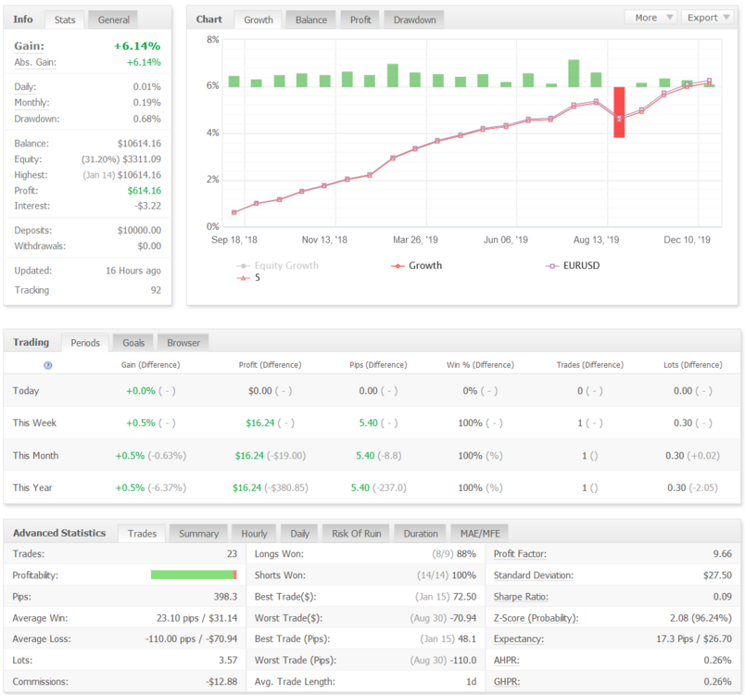Select the Growth chart tab
Image resolution: width=745 pixels, height=695 pixels.
(x=259, y=20)
